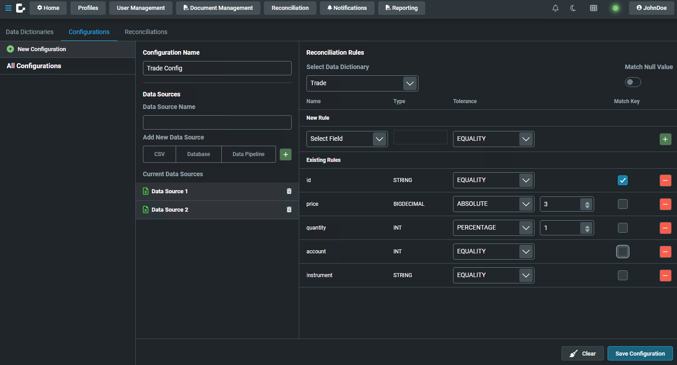
Task: Enable the Match Null Value switch
Action: (x=633, y=82)
